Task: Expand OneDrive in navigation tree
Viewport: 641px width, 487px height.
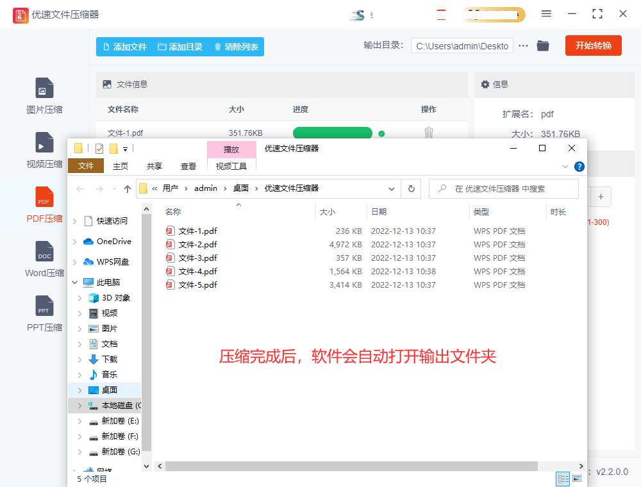Action: 75,242
